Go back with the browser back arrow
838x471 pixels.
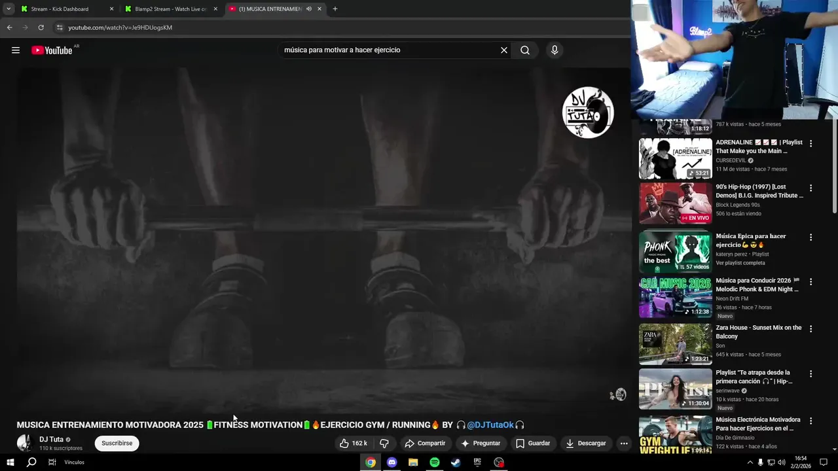9,27
